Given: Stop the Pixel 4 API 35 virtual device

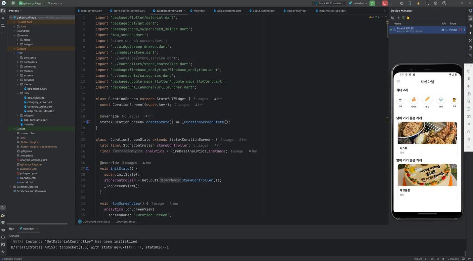Looking at the screenshot, I should click(460, 30).
